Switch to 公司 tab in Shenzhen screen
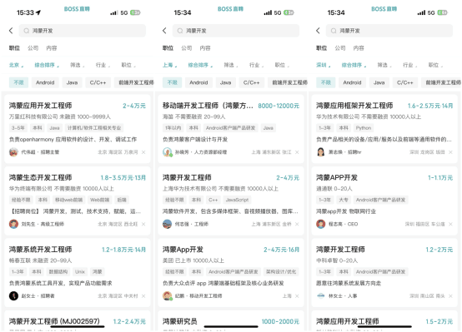 [x=340, y=48]
